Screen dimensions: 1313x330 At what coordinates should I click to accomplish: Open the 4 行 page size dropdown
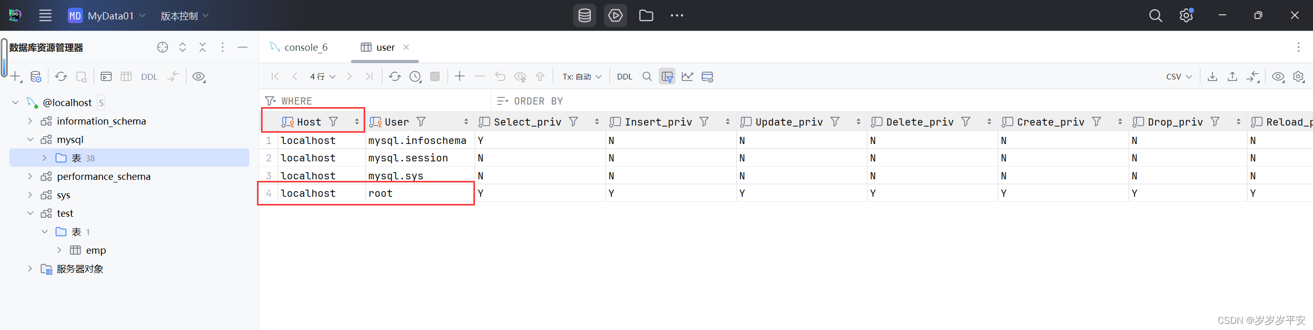pyautogui.click(x=323, y=76)
